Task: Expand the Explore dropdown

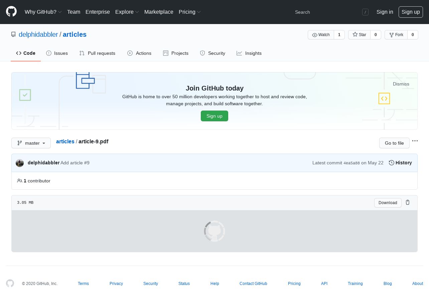Action: point(127,12)
